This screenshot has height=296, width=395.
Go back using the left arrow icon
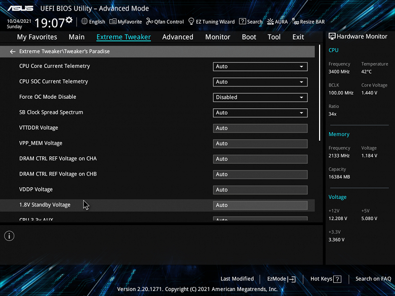coord(12,52)
